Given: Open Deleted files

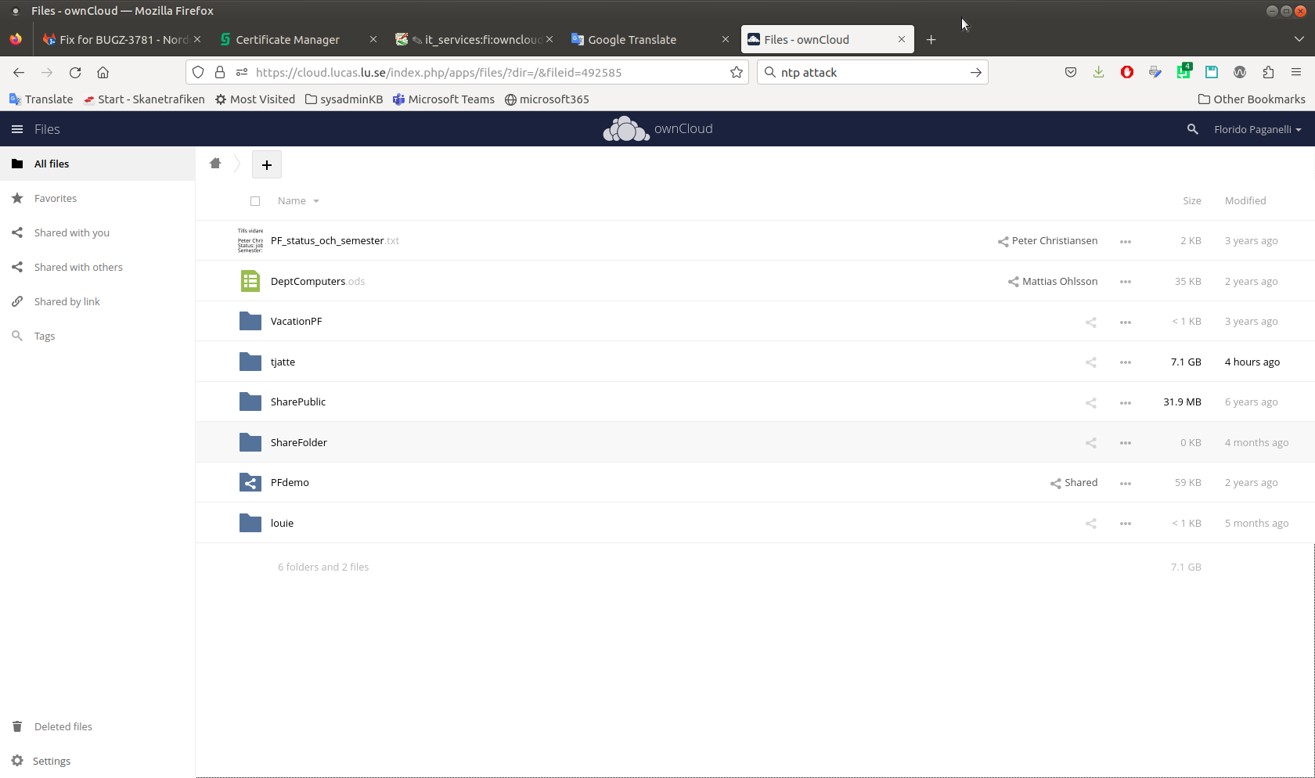Looking at the screenshot, I should point(63,726).
